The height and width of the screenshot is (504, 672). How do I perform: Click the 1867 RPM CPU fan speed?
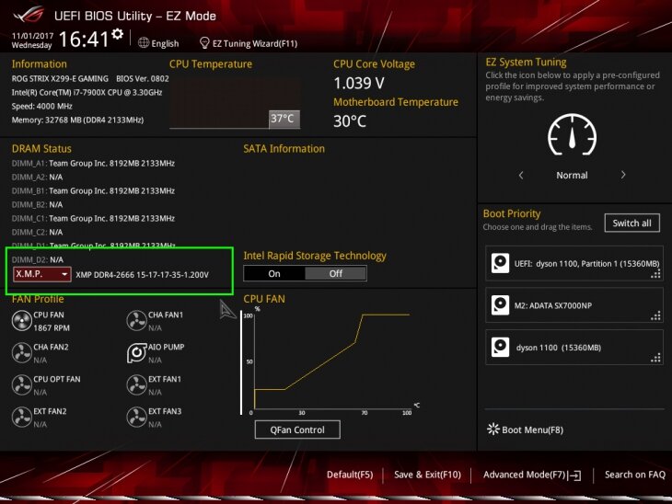(52, 328)
